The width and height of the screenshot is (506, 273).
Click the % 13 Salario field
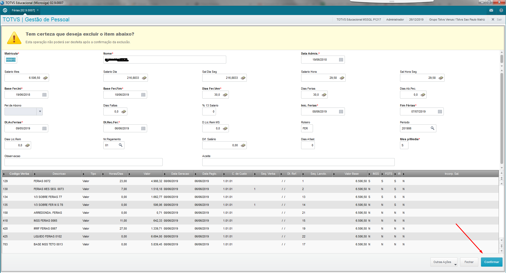point(209,111)
